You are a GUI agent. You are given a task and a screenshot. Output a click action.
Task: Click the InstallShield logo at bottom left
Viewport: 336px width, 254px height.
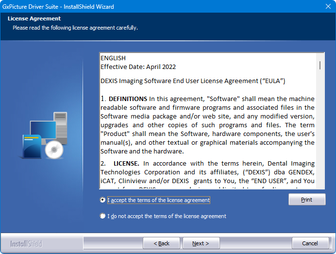click(x=26, y=243)
